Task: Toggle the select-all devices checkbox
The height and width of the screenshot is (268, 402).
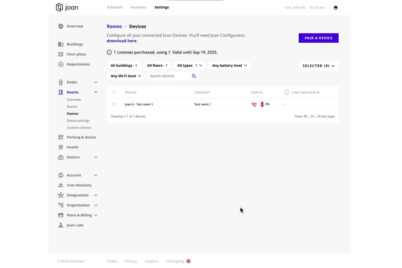Action: pos(114,92)
